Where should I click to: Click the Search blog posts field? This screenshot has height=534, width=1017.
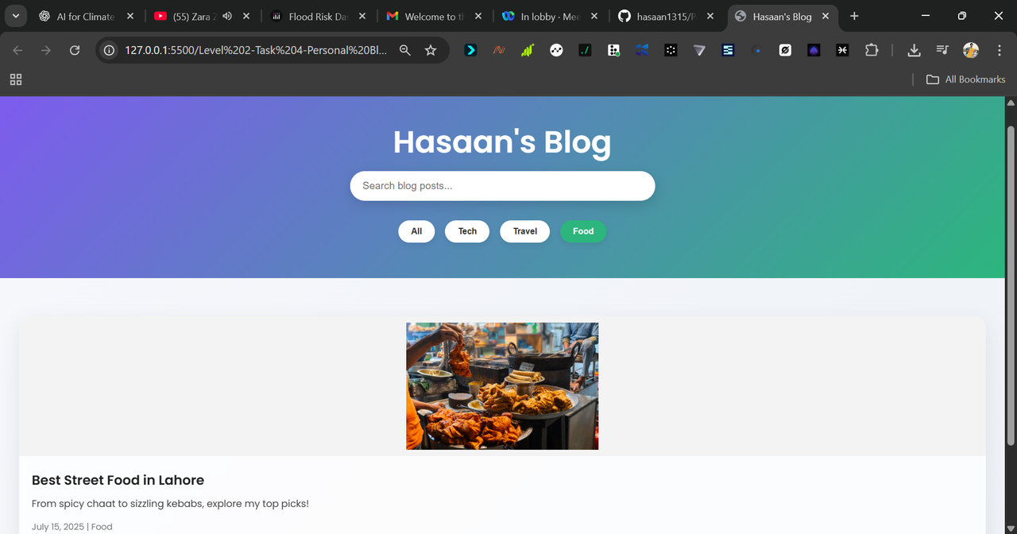[x=502, y=186]
